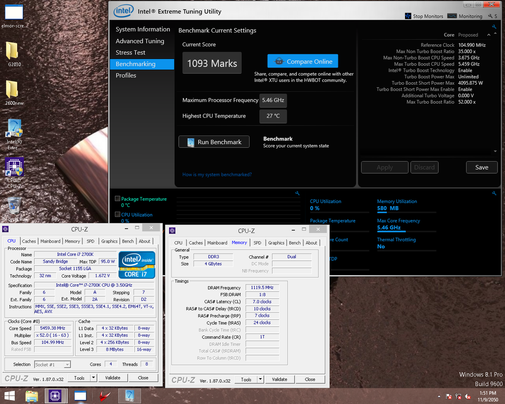Switch to Caches tab in left CPU-Z
This screenshot has width=505, height=404.
click(x=29, y=241)
